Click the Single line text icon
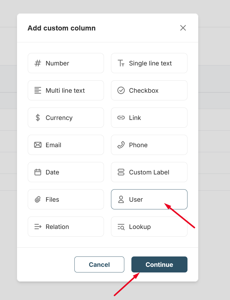Screen dimensions: 230x300 pyautogui.click(x=121, y=63)
